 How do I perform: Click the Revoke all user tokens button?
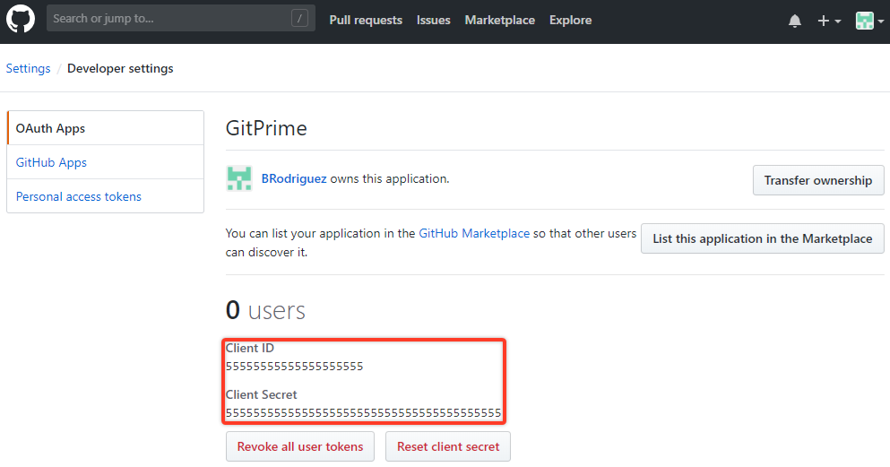(299, 446)
